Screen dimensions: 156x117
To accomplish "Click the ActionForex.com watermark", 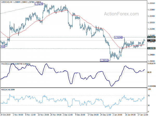I will [121, 14].
